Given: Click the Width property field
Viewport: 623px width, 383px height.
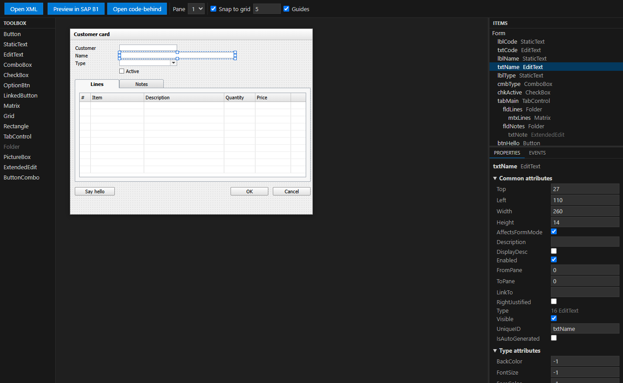Looking at the screenshot, I should click(x=585, y=211).
